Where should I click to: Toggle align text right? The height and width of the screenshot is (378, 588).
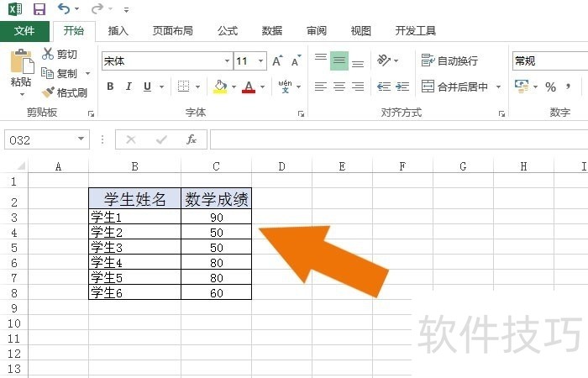358,87
